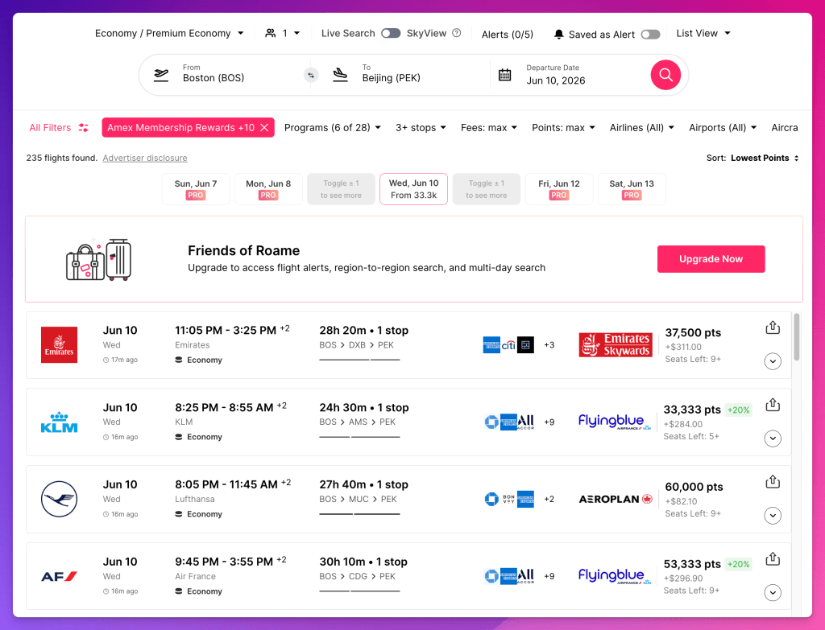Click Toggle ± 1 tab before Jun 10
Viewport: 825px width, 630px height.
341,189
